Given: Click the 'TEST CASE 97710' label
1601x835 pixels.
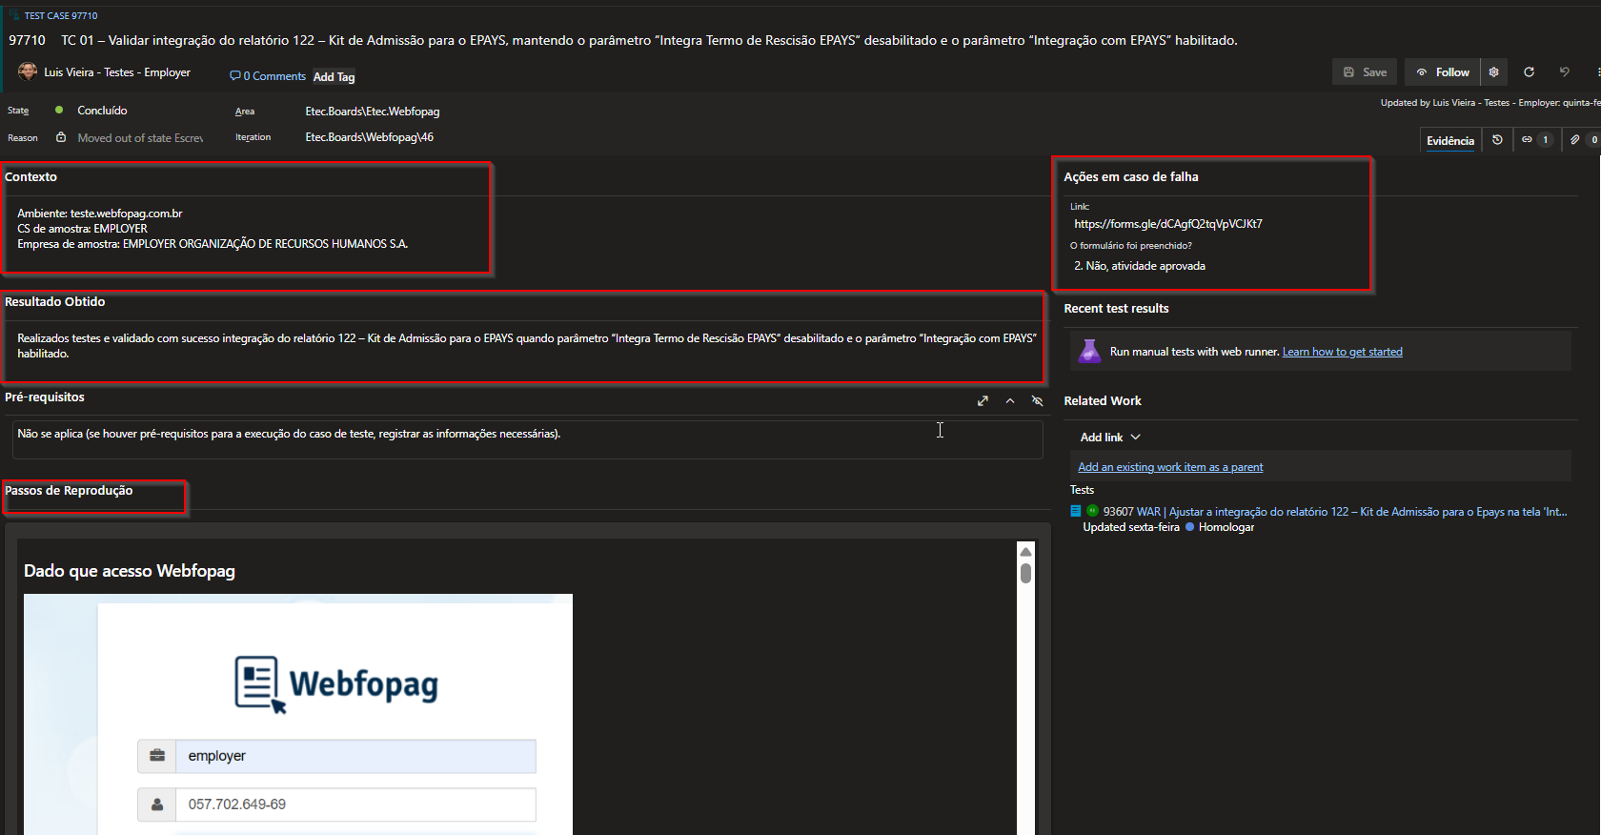Looking at the screenshot, I should (61, 16).
